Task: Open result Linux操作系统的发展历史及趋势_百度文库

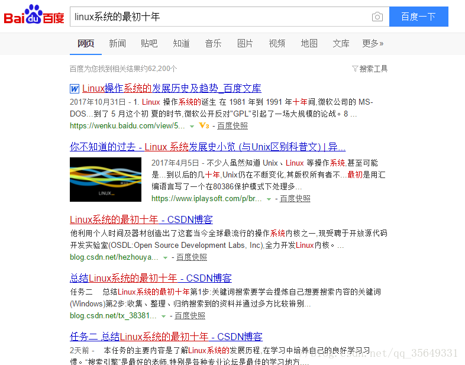Action: (172, 88)
